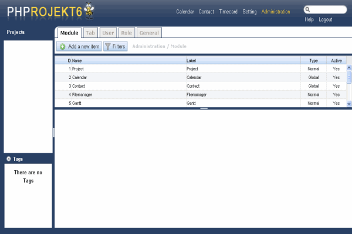Select the Calendar name cell in row 2
The height and width of the screenshot is (234, 352).
pos(129,77)
